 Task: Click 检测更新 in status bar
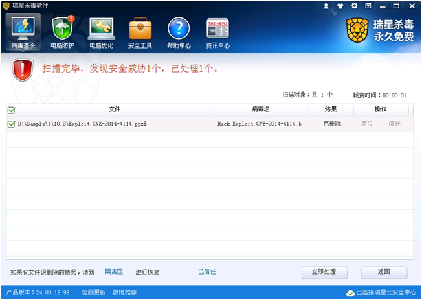point(94,292)
